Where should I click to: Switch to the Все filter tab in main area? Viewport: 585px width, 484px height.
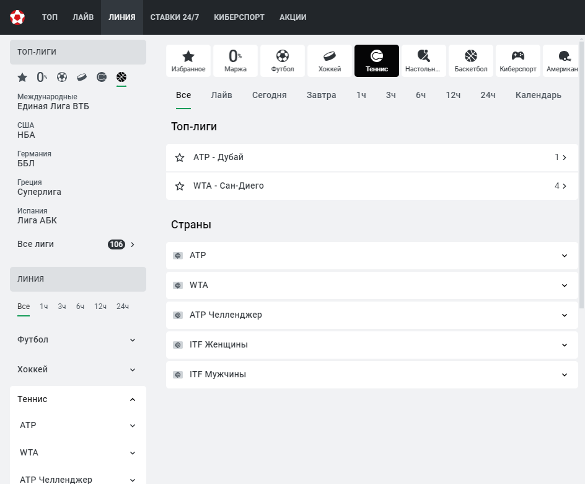coord(183,95)
